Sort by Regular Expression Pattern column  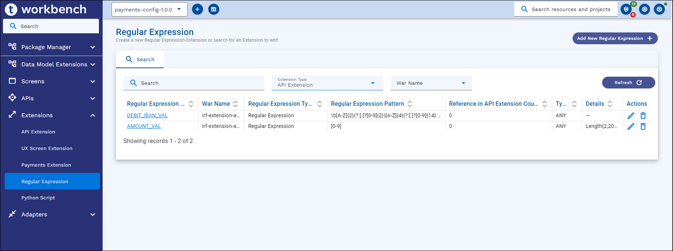410,104
